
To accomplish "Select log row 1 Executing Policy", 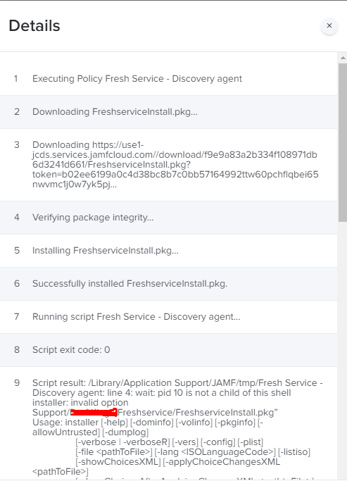I will pos(169,79).
